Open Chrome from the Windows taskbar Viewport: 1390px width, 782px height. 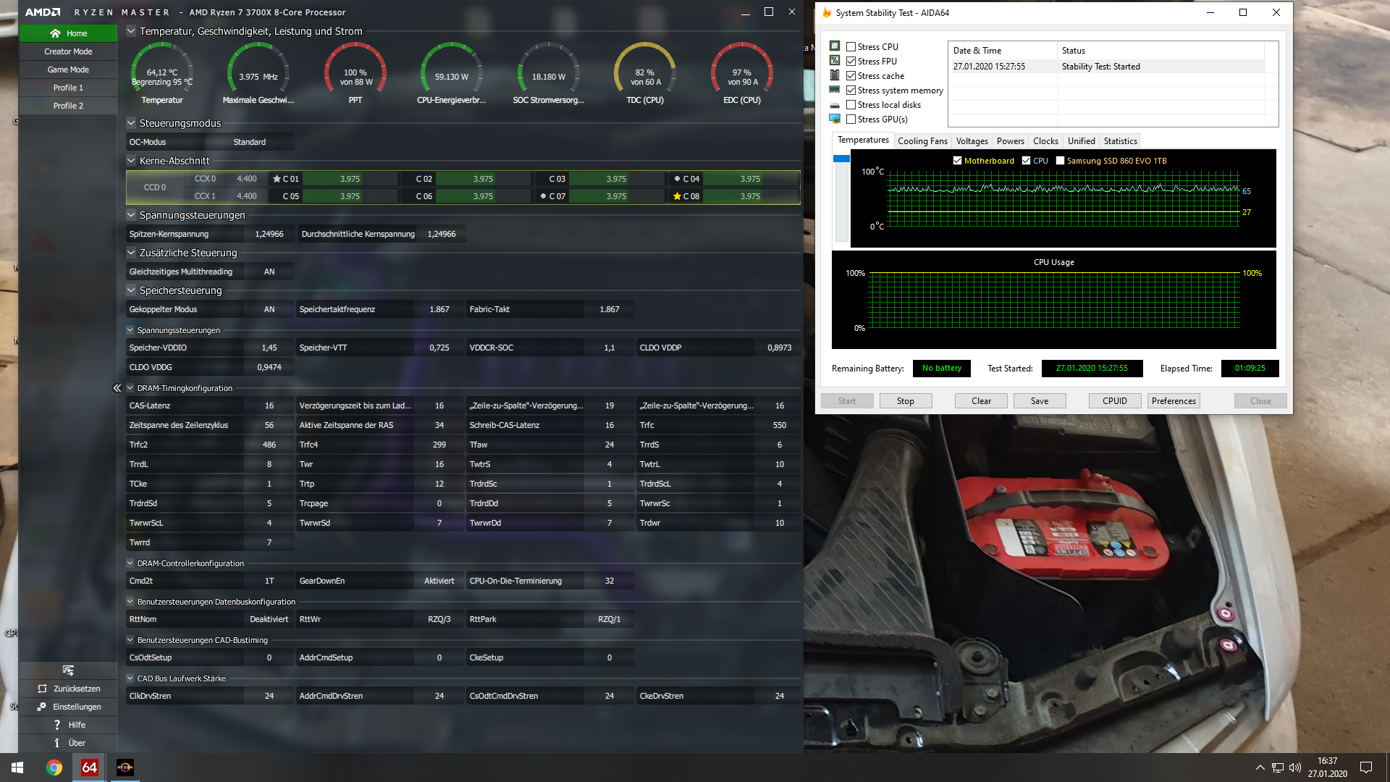point(54,768)
